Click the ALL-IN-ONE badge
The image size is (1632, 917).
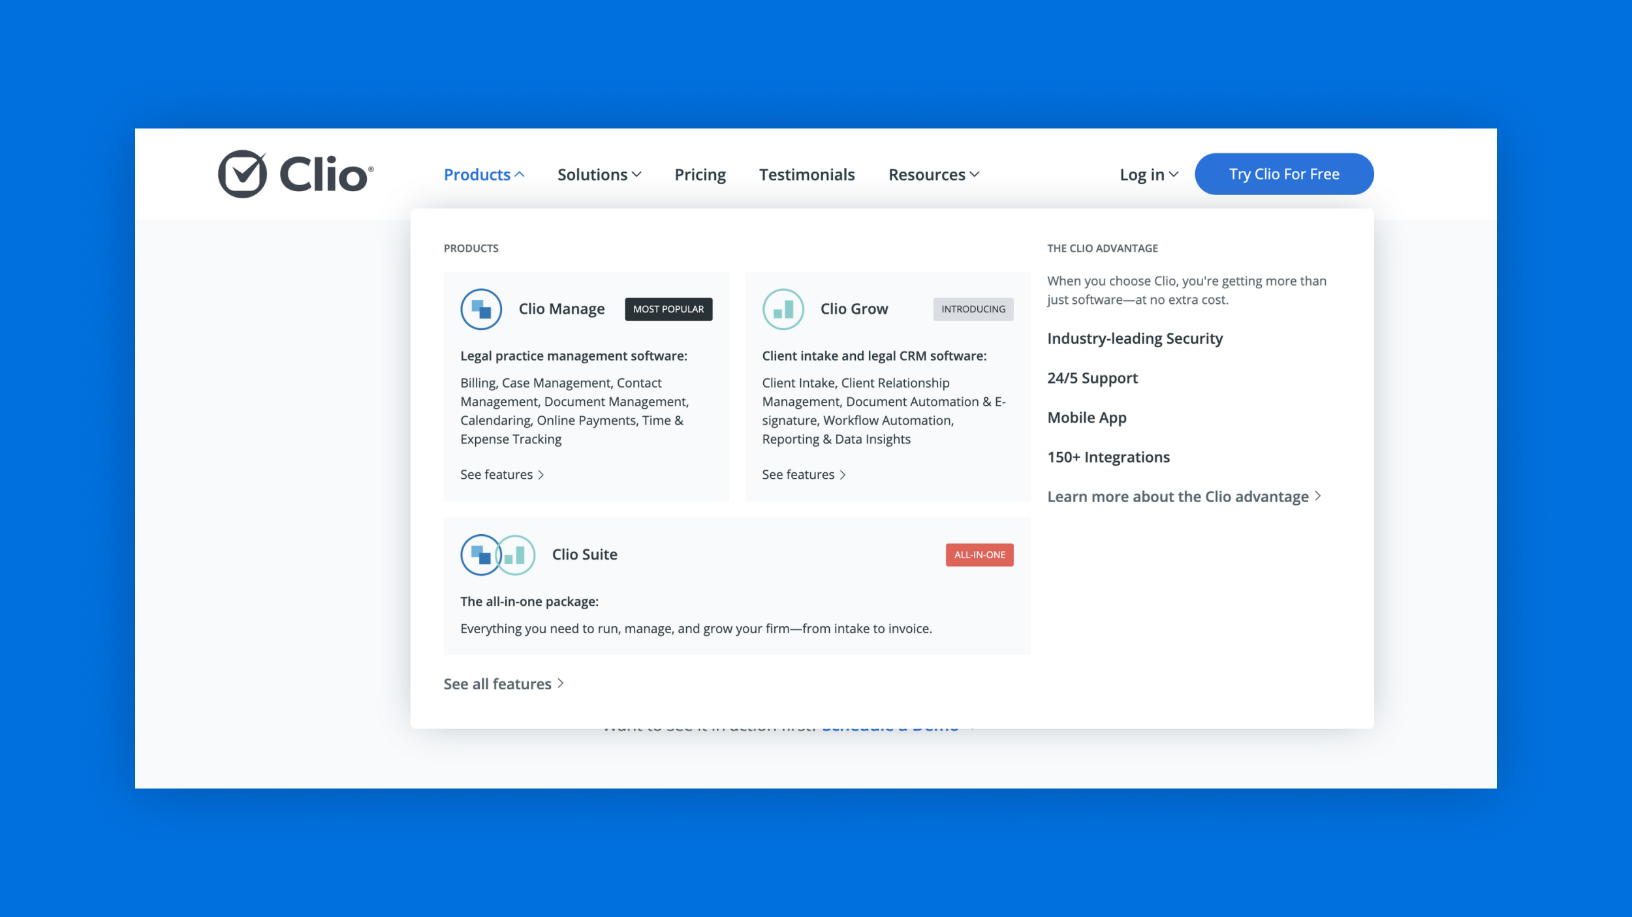click(x=979, y=555)
